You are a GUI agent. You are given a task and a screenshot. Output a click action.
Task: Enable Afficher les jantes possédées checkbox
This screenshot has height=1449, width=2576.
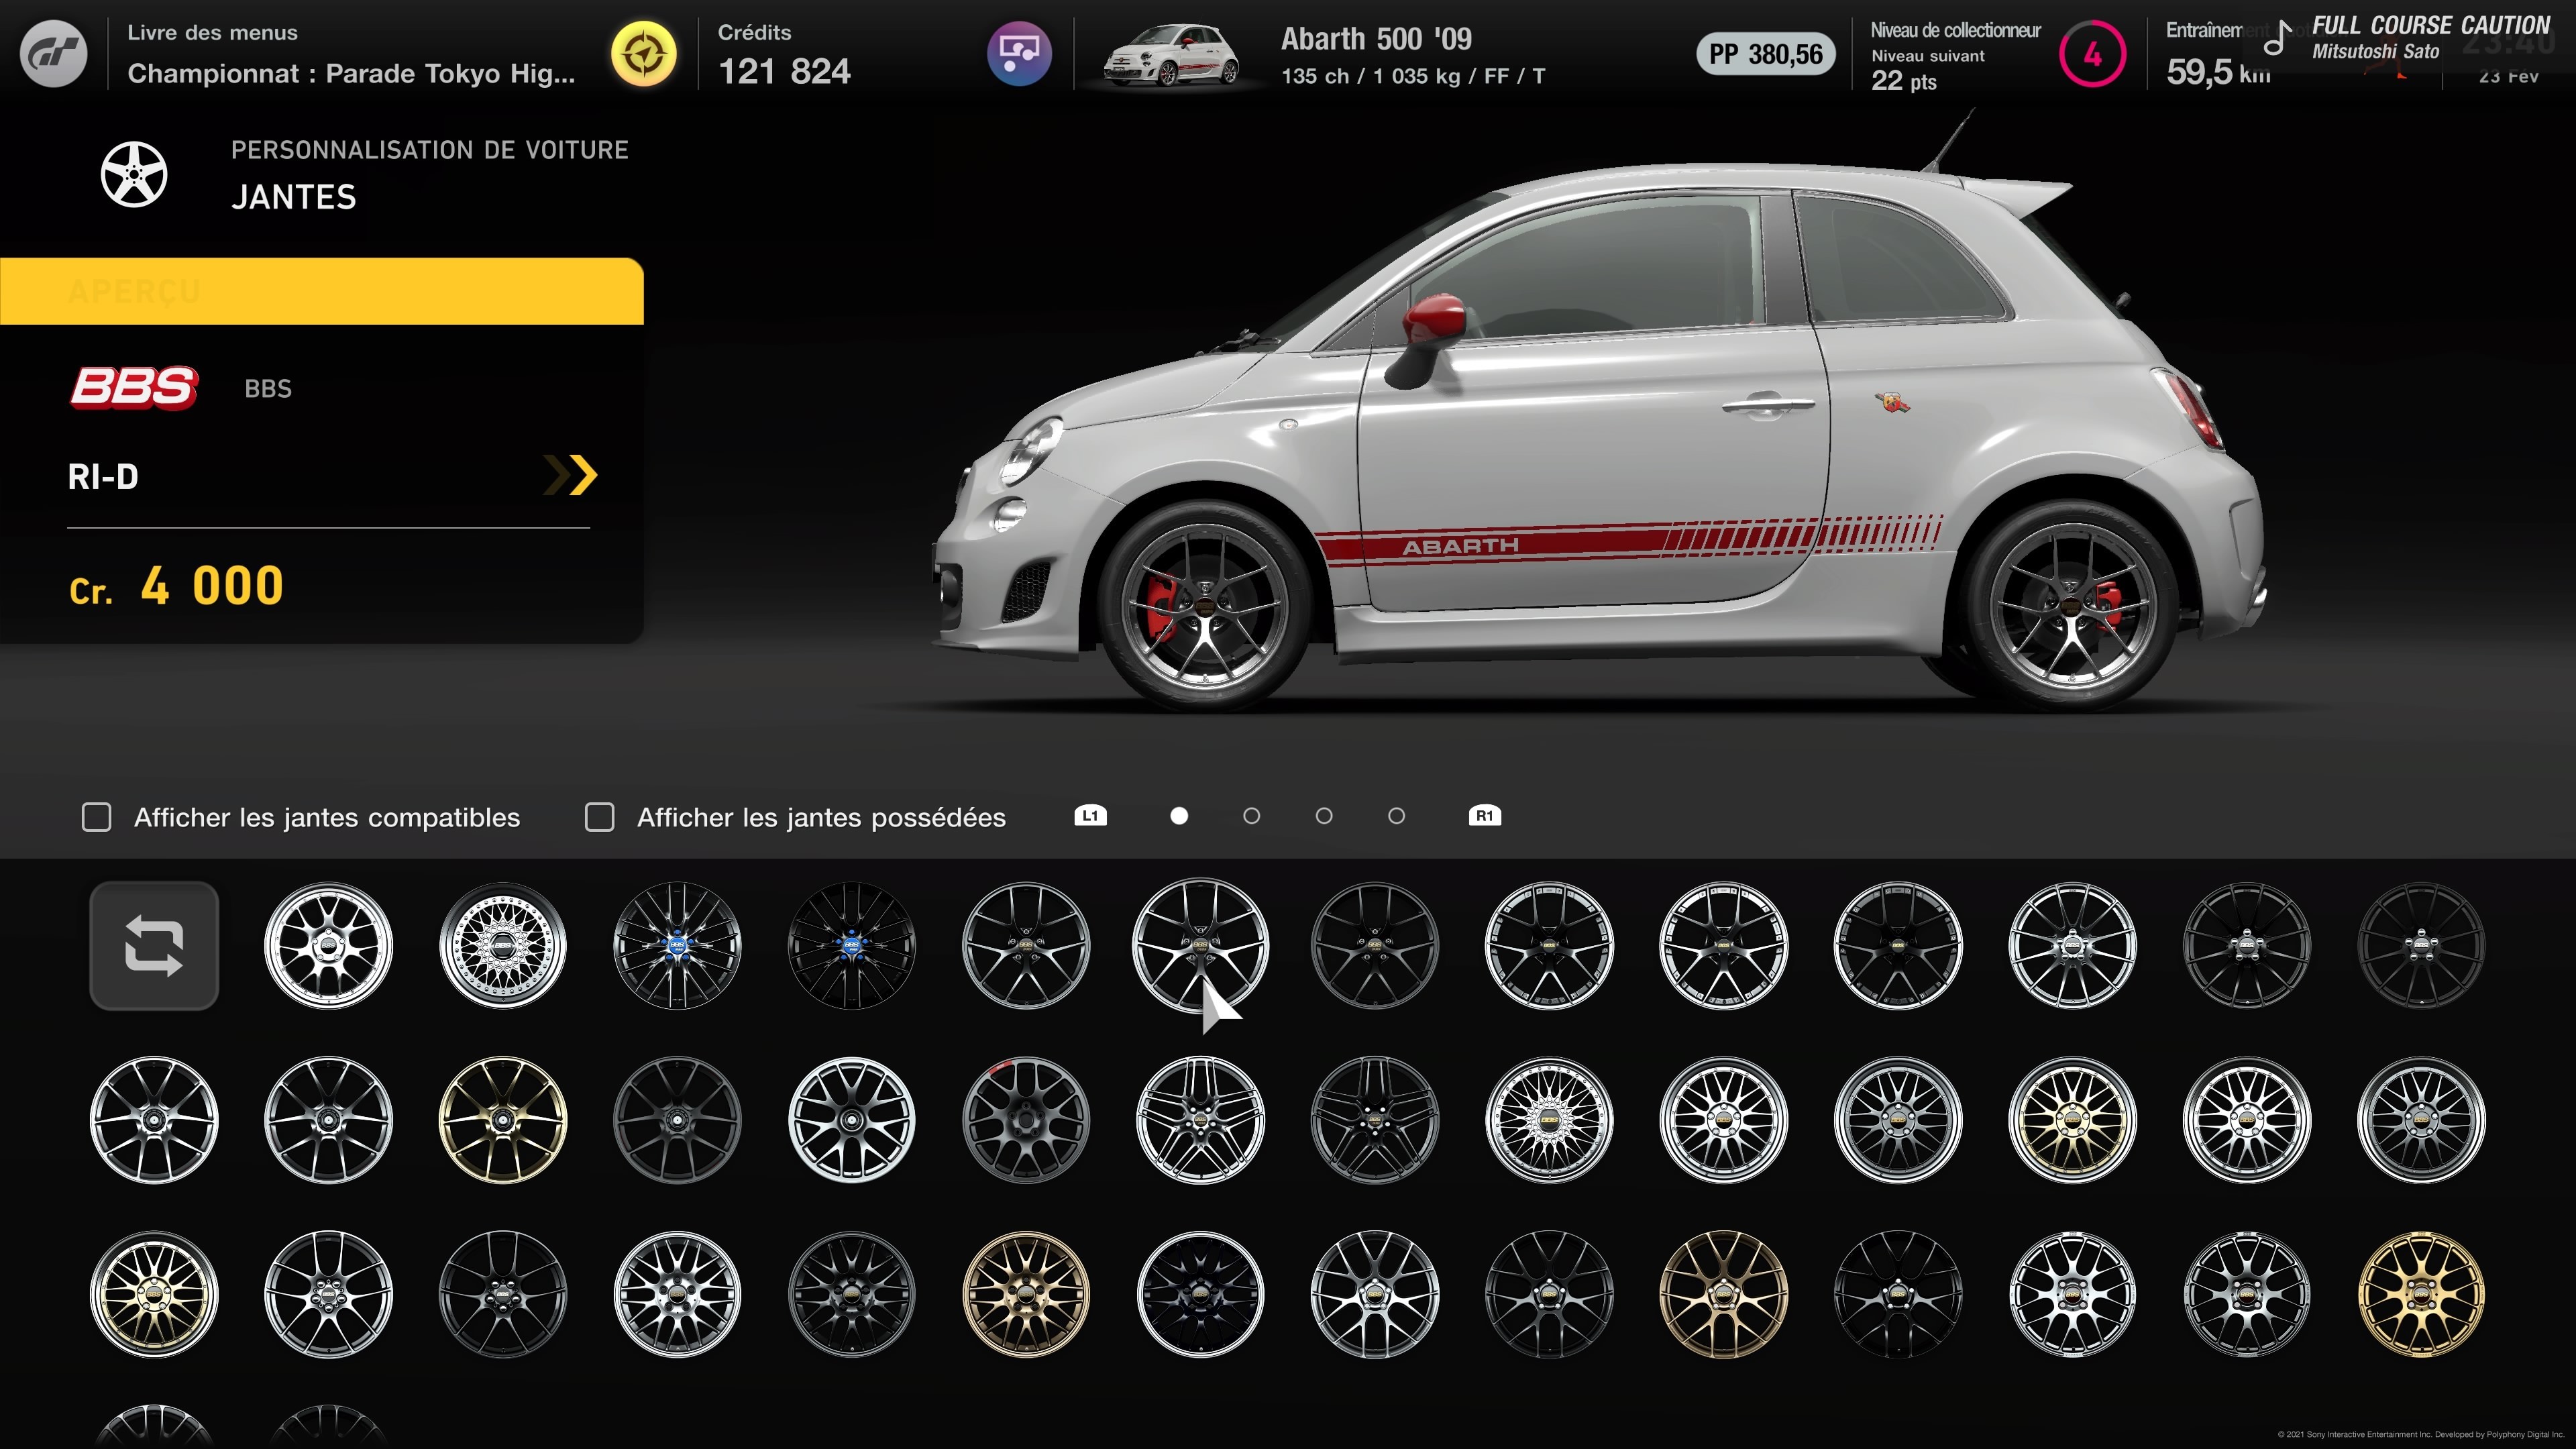click(600, 817)
